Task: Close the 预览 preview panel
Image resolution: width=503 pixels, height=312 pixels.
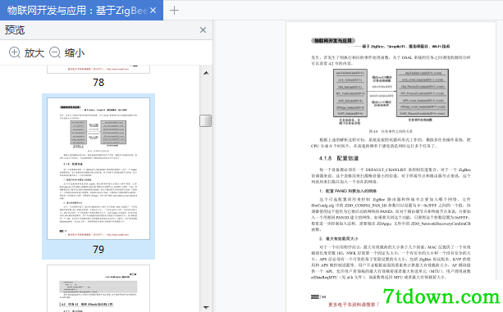Action: (203, 30)
